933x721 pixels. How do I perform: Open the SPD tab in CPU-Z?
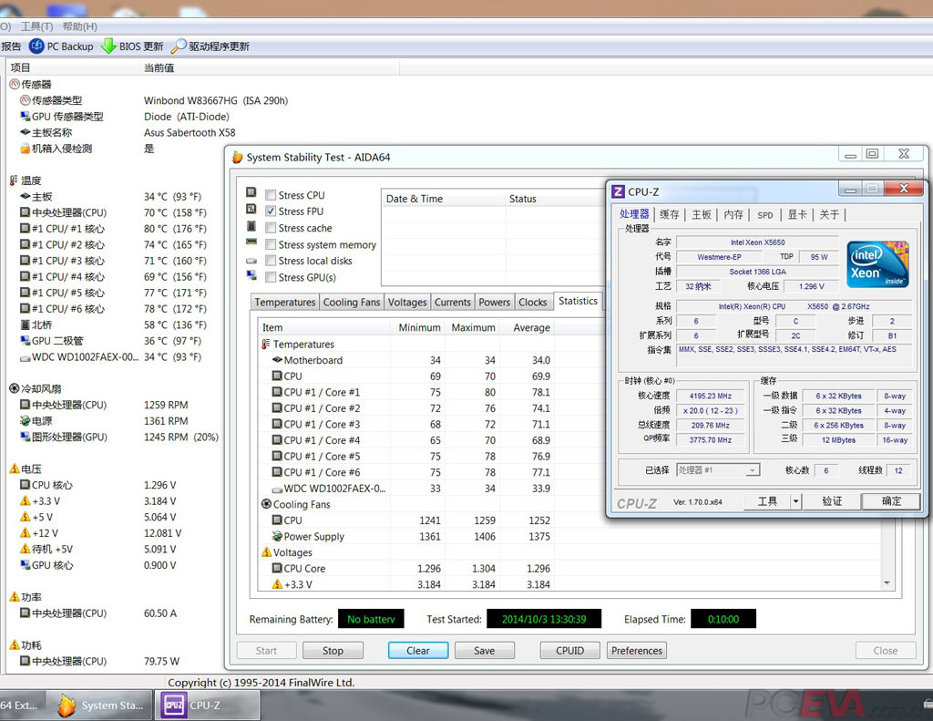[x=765, y=215]
